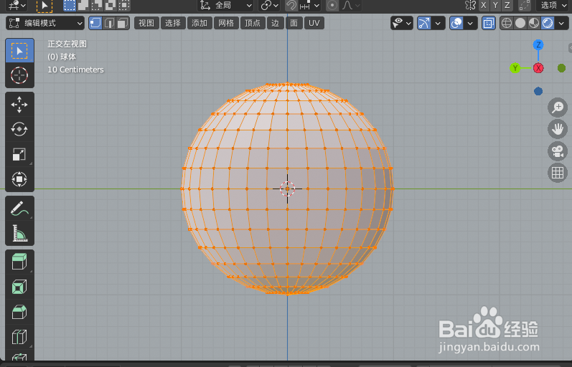Image resolution: width=572 pixels, height=367 pixels.
Task: Set select mode to invert selection
Action: click(111, 5)
